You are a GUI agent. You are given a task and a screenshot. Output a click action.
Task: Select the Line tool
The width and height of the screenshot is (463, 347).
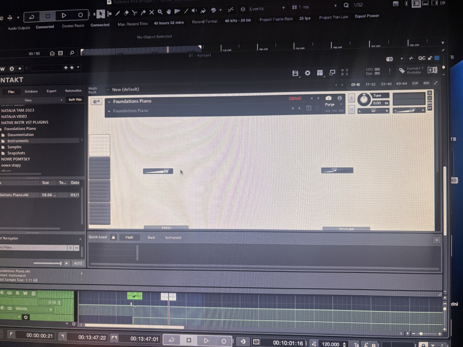point(186,11)
